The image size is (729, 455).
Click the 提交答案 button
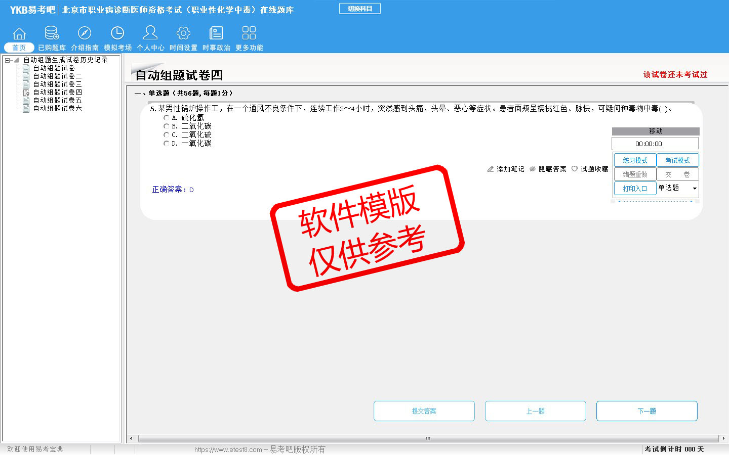click(x=424, y=411)
